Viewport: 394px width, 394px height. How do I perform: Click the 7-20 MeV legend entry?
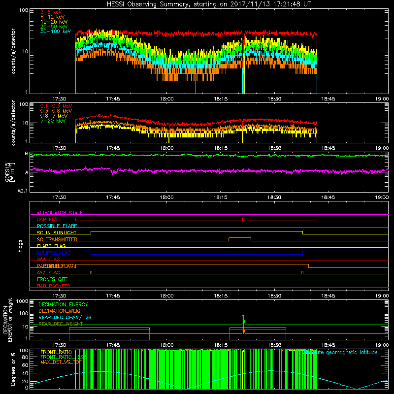click(53, 121)
